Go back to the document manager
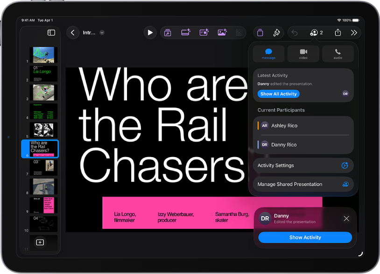380x274 pixels. tap(72, 33)
